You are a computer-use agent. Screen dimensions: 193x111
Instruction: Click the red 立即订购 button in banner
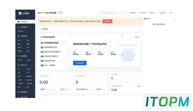(107, 21)
